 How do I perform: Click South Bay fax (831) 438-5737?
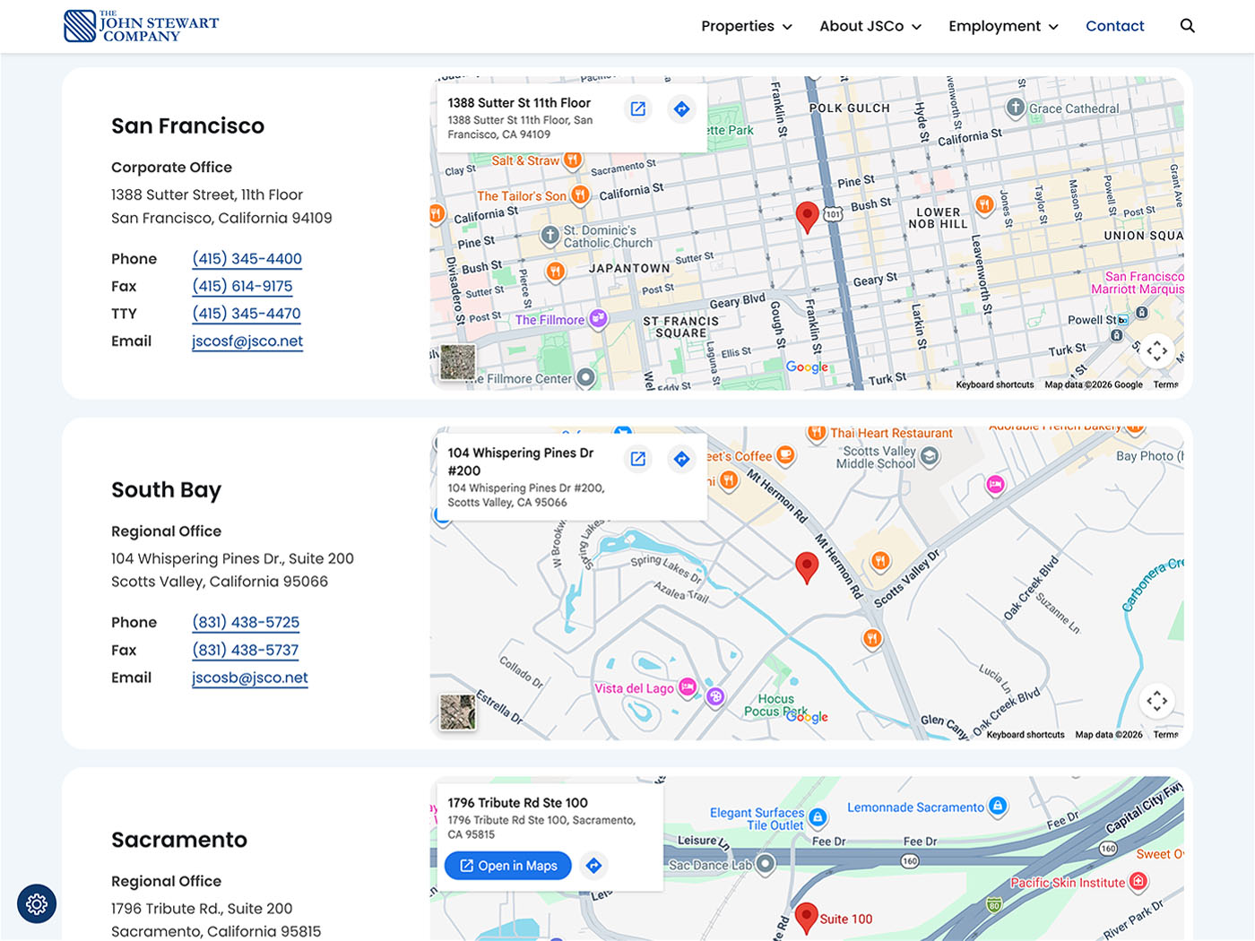tap(246, 651)
